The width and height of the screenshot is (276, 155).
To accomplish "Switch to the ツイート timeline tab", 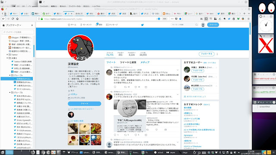I will (111, 62).
